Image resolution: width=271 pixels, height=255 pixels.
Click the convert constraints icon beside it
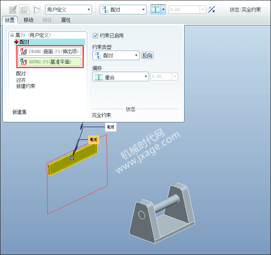[x=24, y=10]
